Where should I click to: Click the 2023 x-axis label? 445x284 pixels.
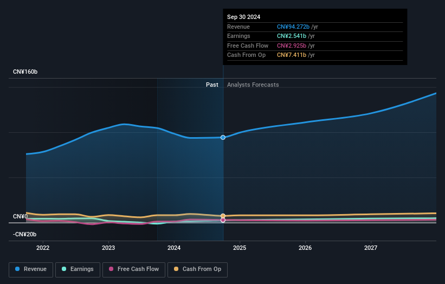108,248
